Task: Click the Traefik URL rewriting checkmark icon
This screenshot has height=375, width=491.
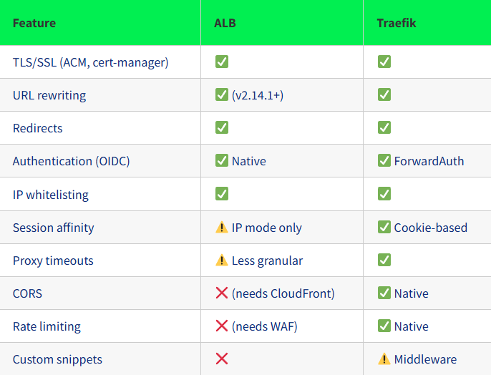Action: pos(384,95)
